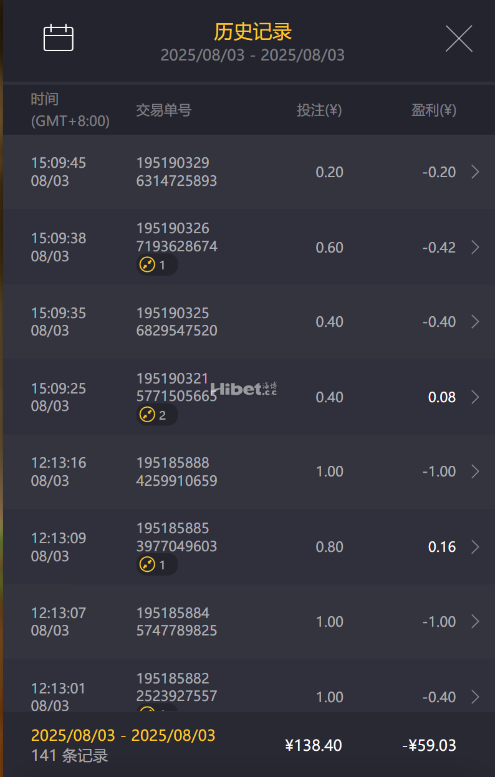Select transaction number 1951858884259910659
Viewport: 495px width, 777px height.
pyautogui.click(x=176, y=472)
